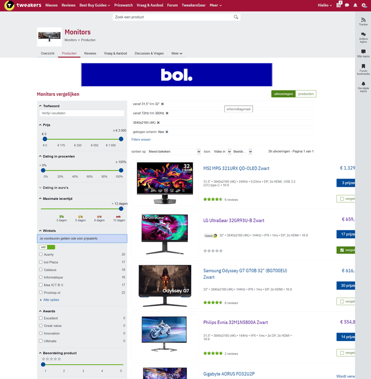This screenshot has height=379, width=371.
Task: Click the Beoordeling product slider handle
Action: pyautogui.click(x=43, y=364)
